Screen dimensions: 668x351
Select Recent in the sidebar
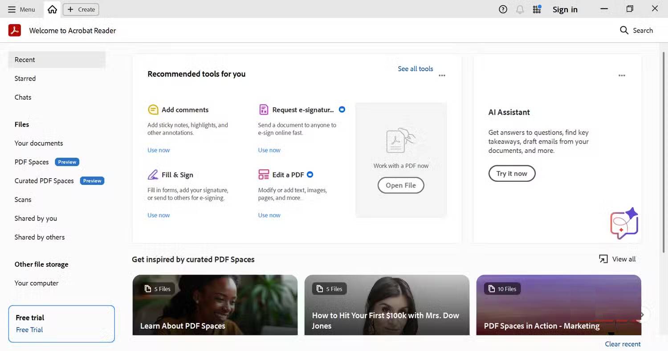coord(57,60)
